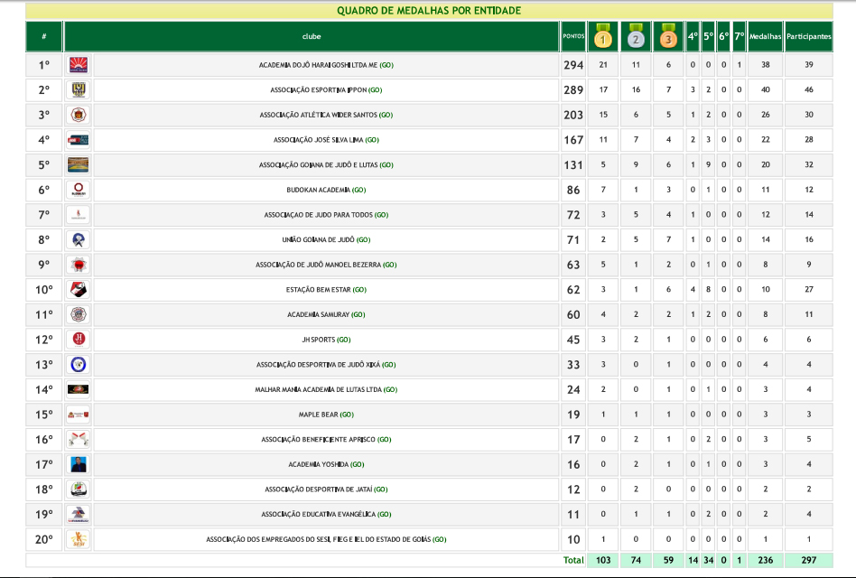
Task: Click the Academia Yoshida thumbnail photo
Action: [78, 464]
